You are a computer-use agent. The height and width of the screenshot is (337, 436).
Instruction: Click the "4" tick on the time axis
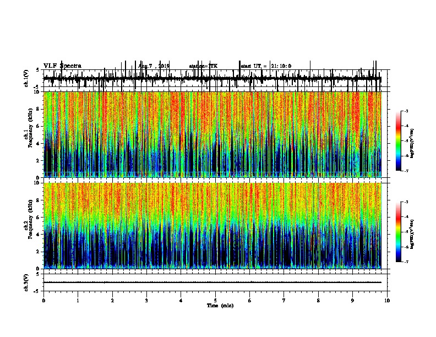click(x=181, y=301)
